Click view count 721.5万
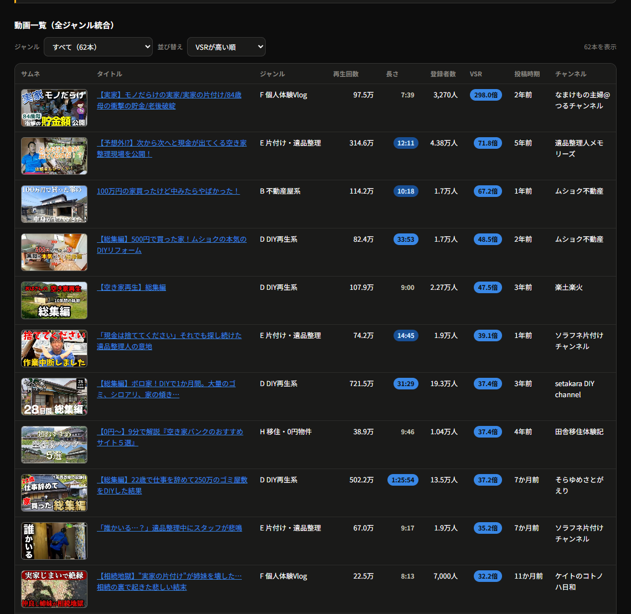This screenshot has height=614, width=631. pos(361,383)
